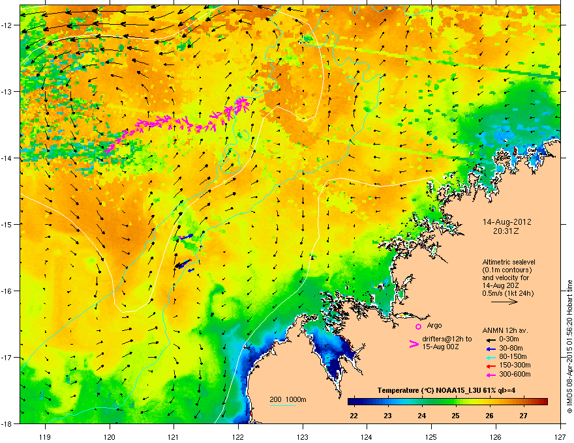The width and height of the screenshot is (574, 443).
Task: Click the time label 20:31Z
Action: tap(506, 231)
